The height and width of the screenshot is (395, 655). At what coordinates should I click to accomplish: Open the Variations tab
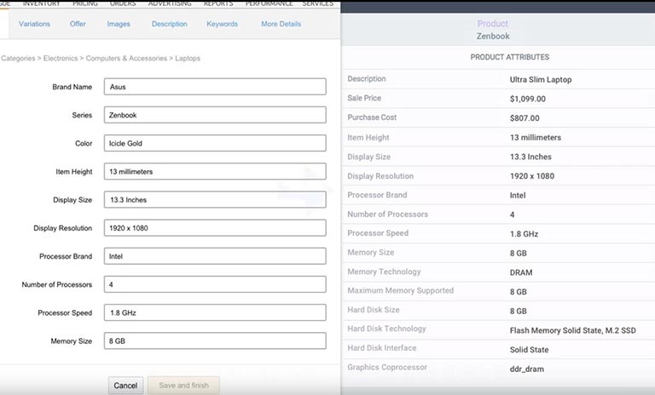tap(34, 24)
